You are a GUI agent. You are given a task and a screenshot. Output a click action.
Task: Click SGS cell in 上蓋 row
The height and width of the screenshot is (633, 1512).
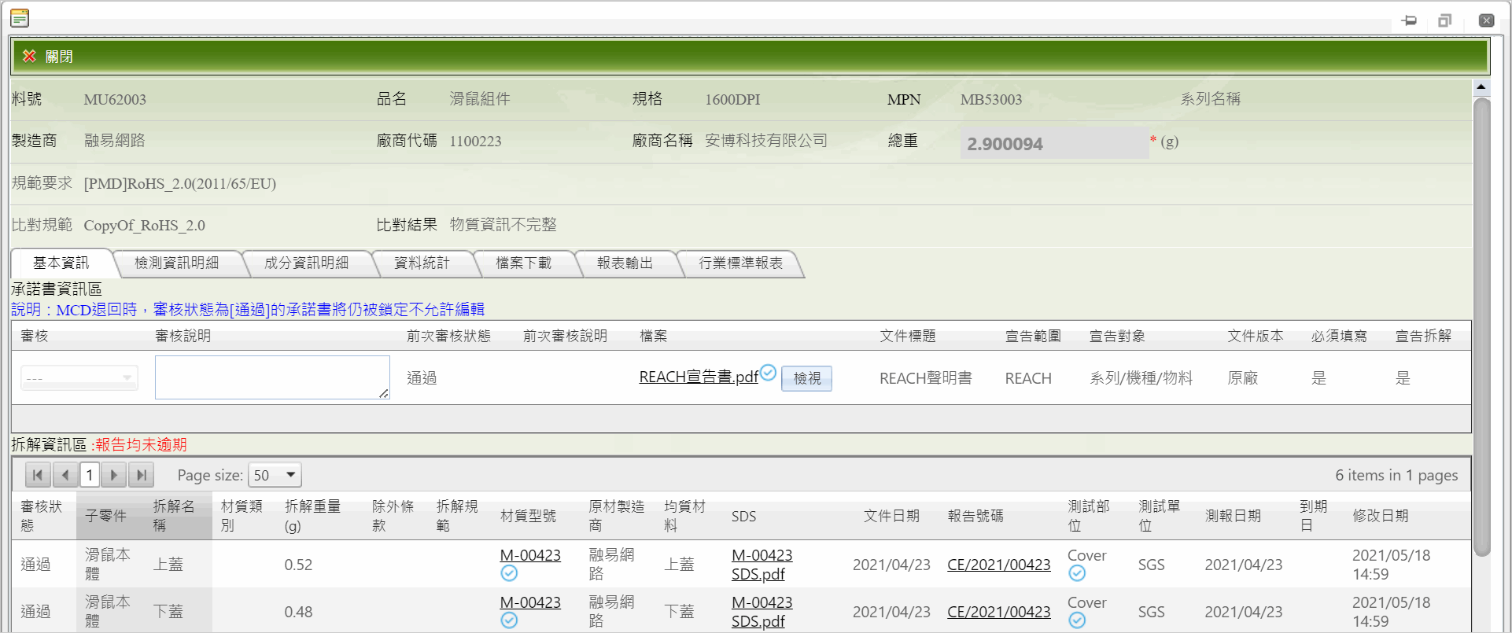[x=1151, y=565]
